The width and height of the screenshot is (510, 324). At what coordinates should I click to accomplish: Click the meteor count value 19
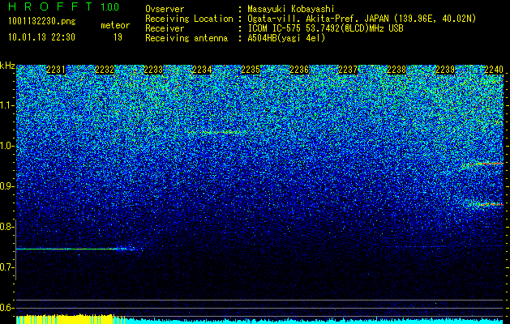[x=118, y=37]
